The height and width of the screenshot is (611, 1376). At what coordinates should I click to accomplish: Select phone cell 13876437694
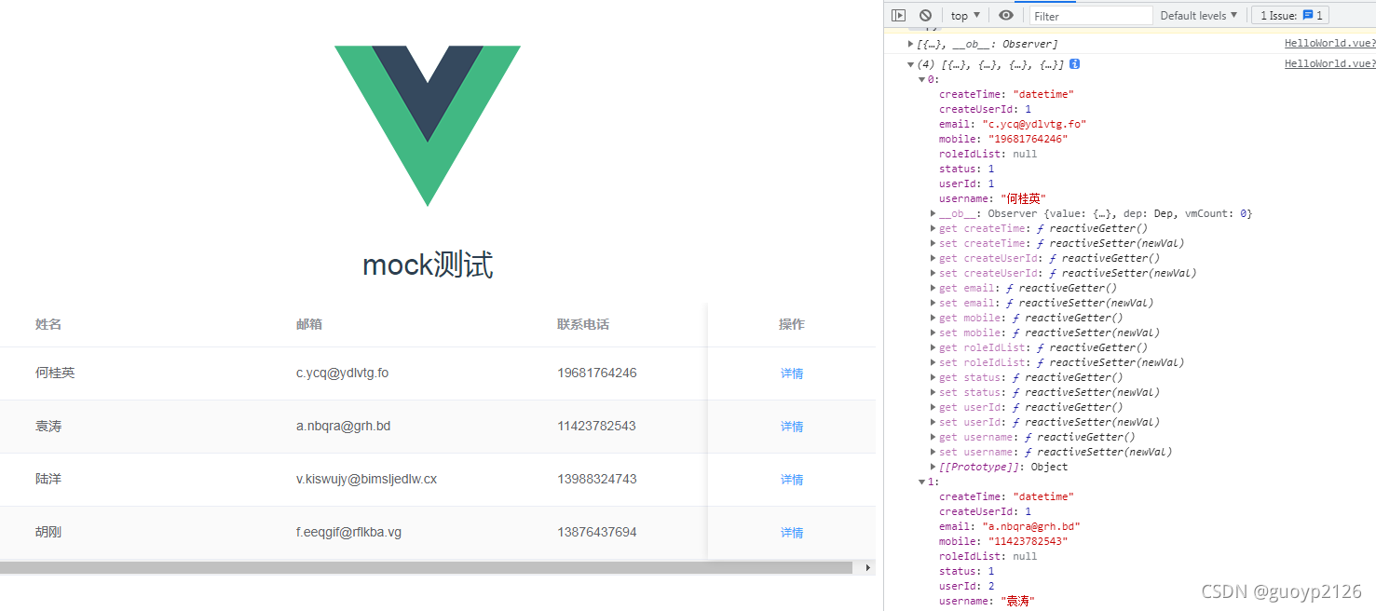[597, 532]
